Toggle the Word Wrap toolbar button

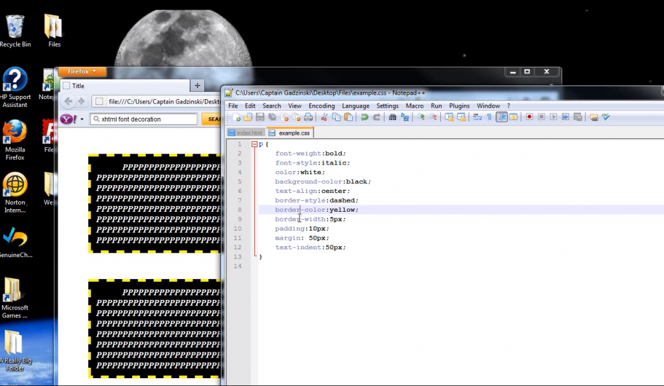pos(477,117)
